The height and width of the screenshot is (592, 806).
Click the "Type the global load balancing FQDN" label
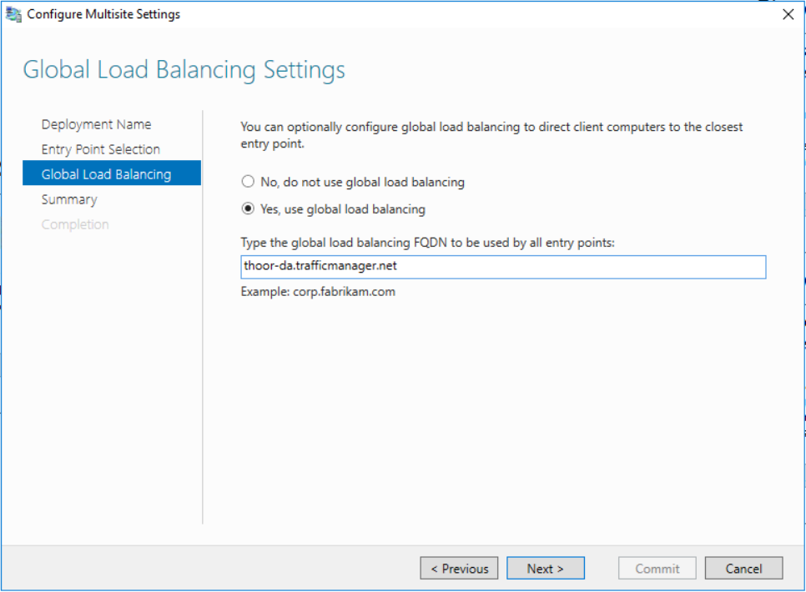[428, 243]
